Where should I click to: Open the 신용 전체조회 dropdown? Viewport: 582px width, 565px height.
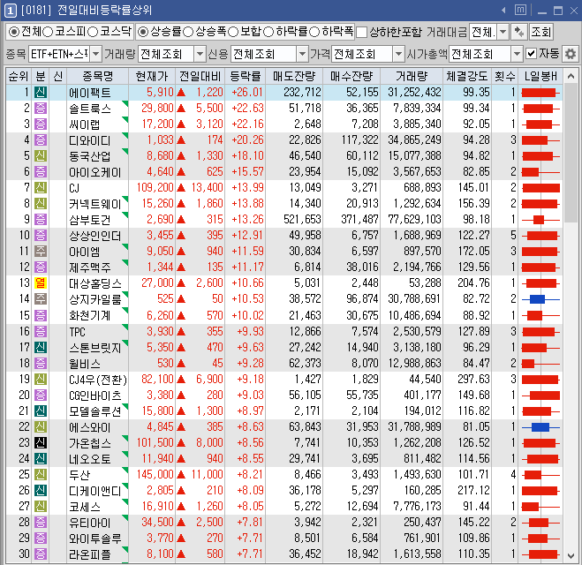pos(303,54)
